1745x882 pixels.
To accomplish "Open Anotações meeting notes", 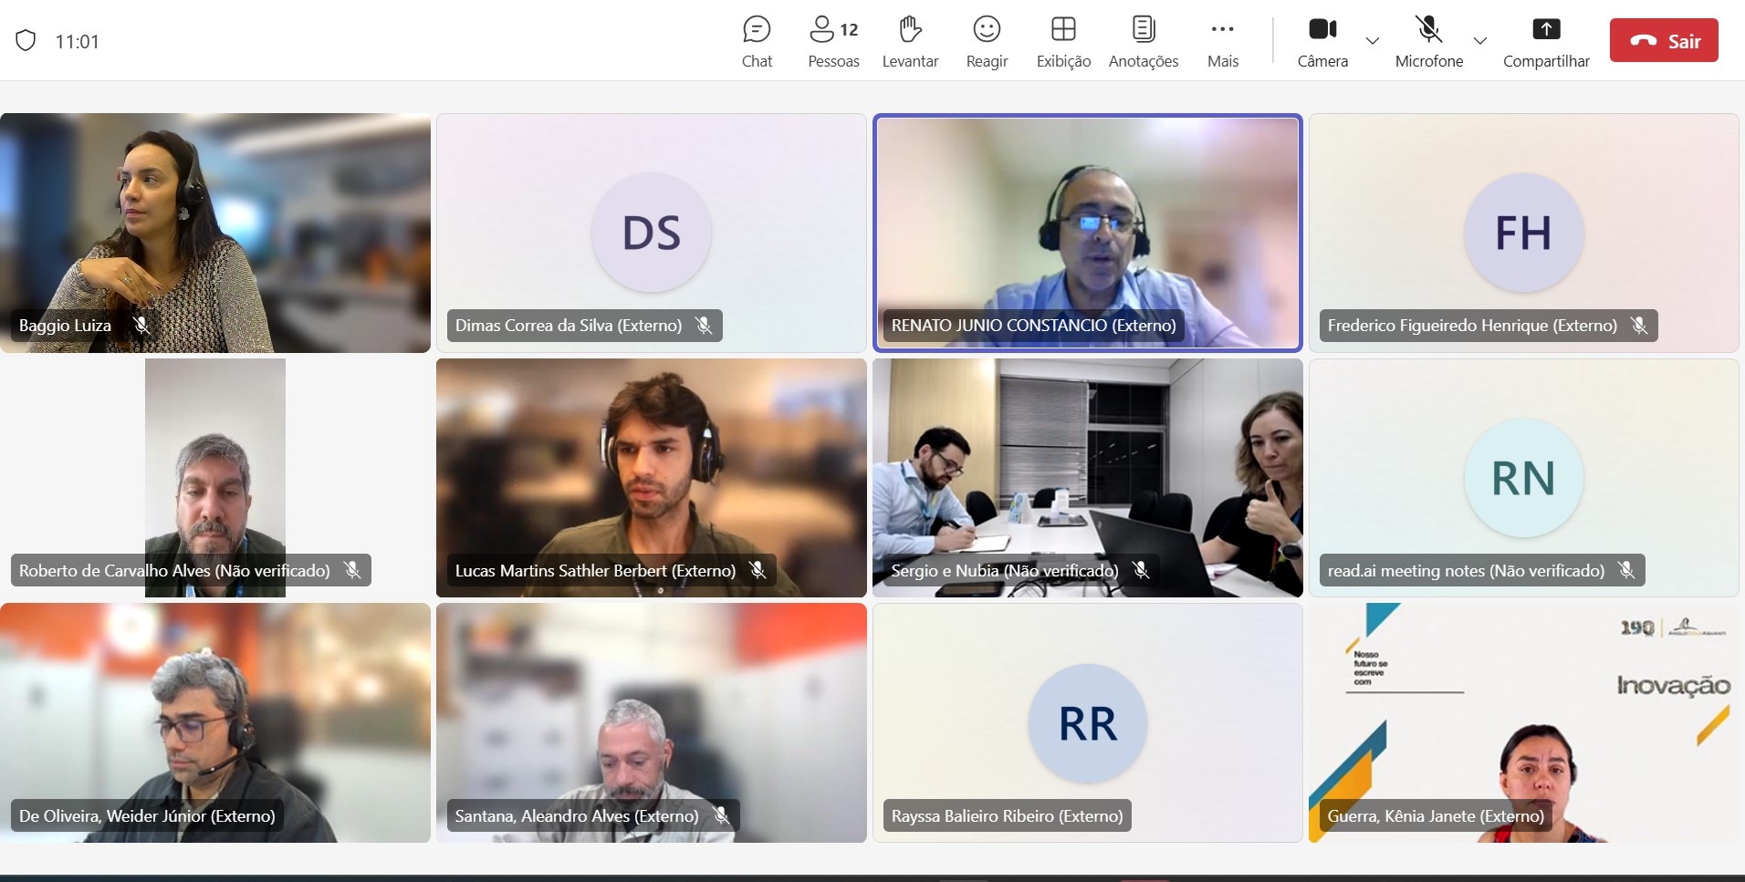I will [1143, 41].
